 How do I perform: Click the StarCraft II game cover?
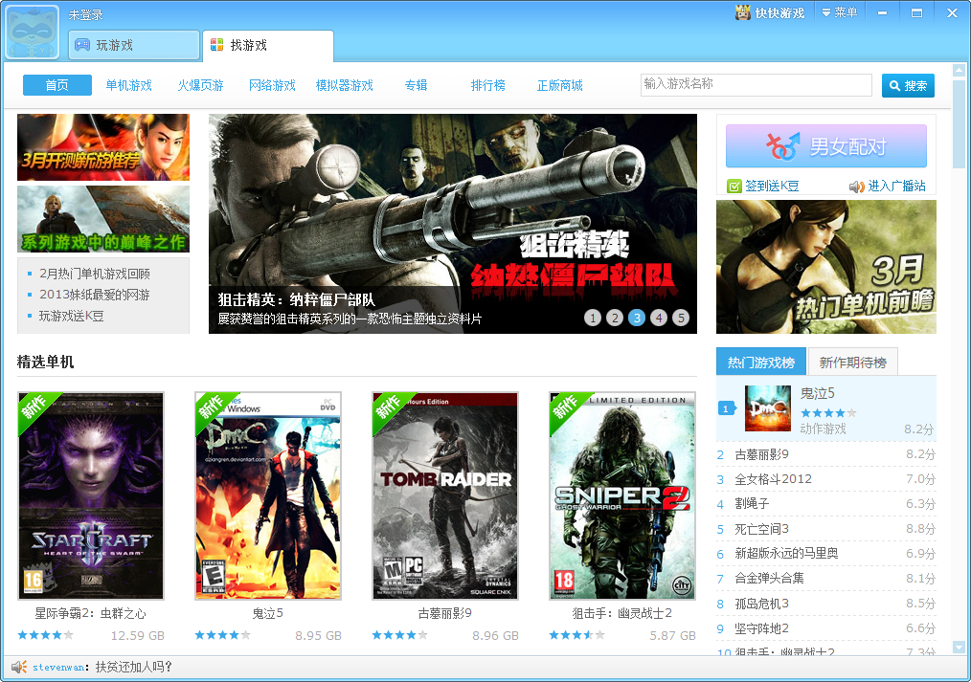coord(91,495)
